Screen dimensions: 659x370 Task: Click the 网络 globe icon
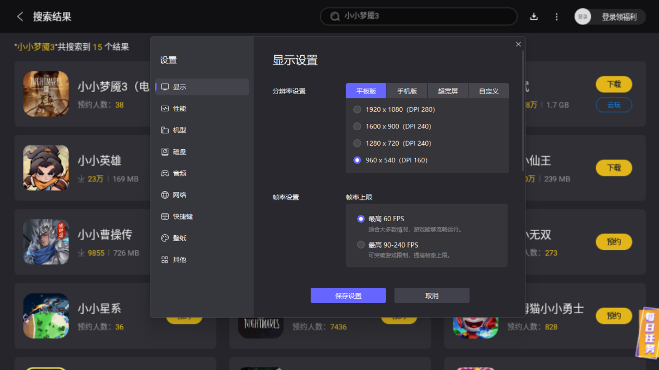pos(165,195)
